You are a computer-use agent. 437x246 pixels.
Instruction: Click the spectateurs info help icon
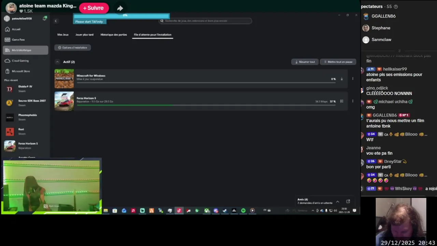(396, 6)
